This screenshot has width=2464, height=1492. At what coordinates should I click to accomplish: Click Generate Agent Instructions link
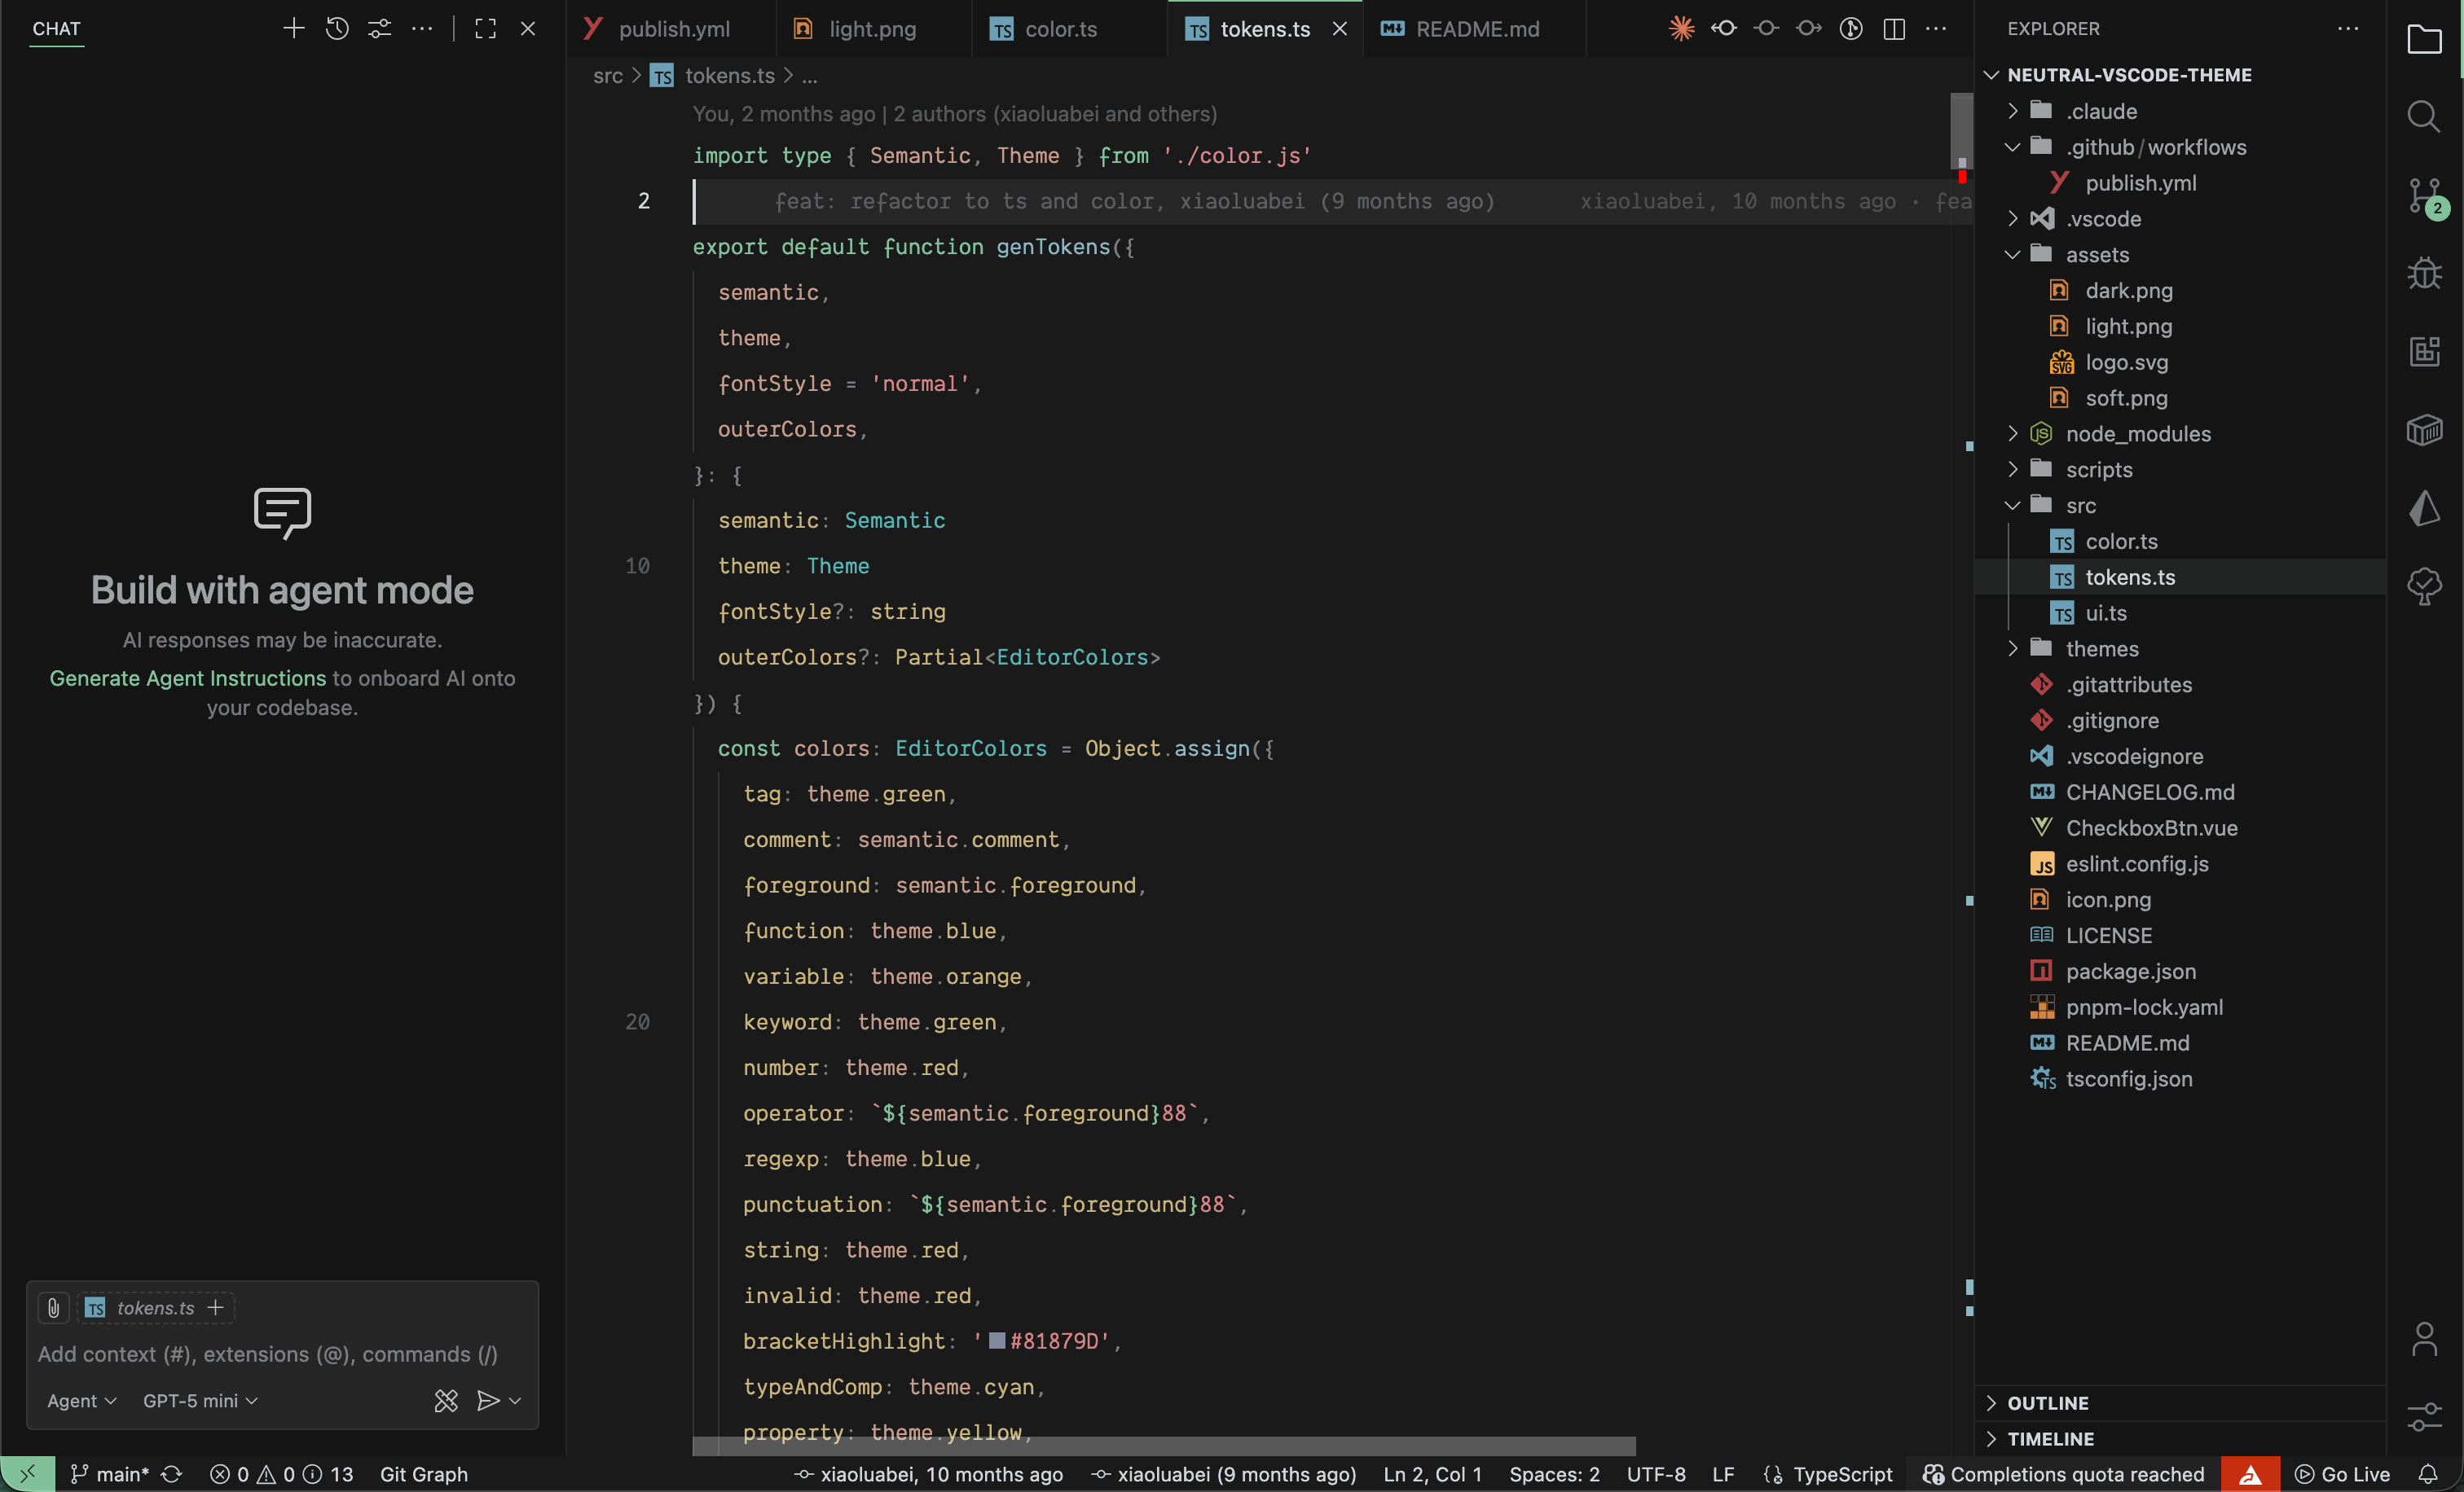point(188,678)
